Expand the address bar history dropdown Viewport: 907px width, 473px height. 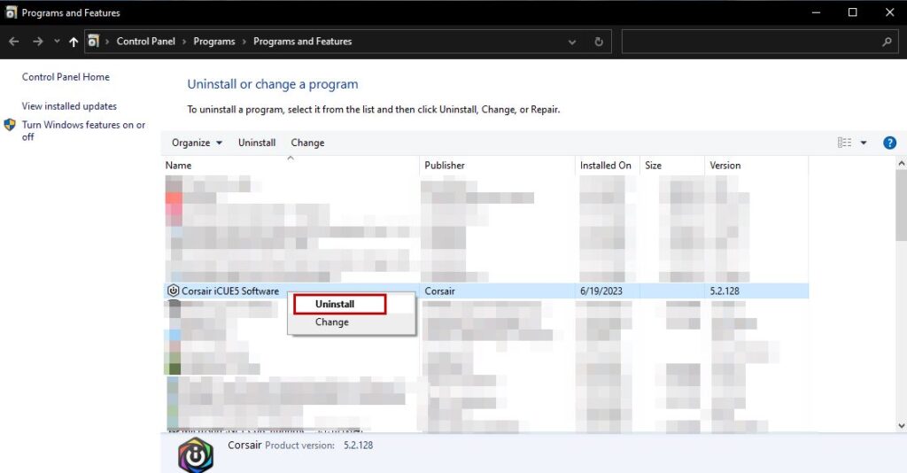(572, 43)
